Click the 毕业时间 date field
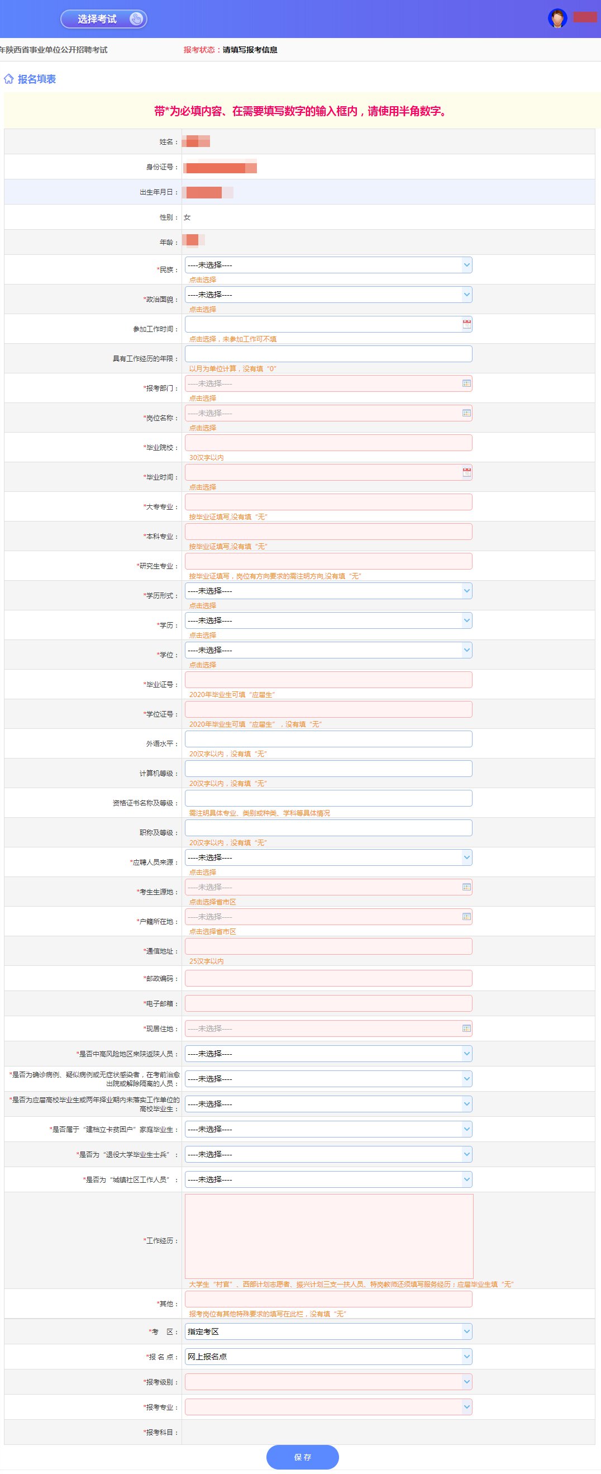The image size is (601, 1474). point(328,473)
